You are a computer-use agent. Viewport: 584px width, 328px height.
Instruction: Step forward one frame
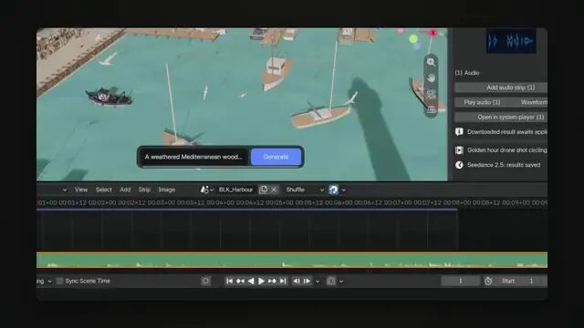click(x=307, y=281)
